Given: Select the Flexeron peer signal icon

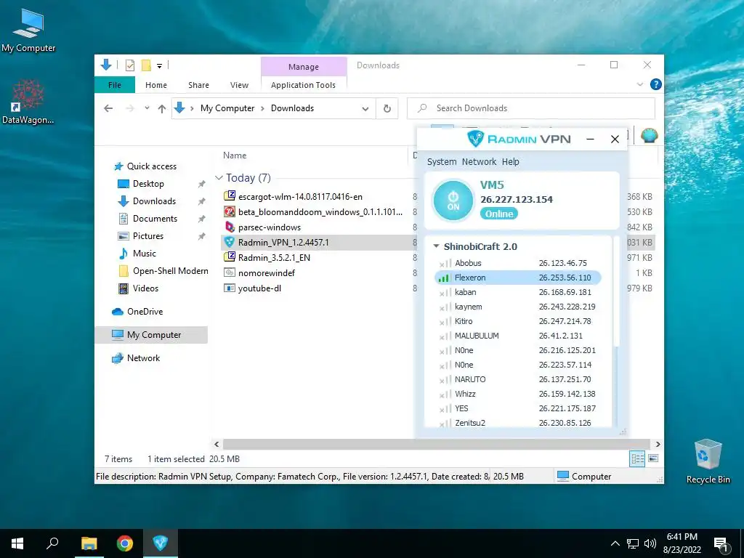Looking at the screenshot, I should (x=444, y=278).
